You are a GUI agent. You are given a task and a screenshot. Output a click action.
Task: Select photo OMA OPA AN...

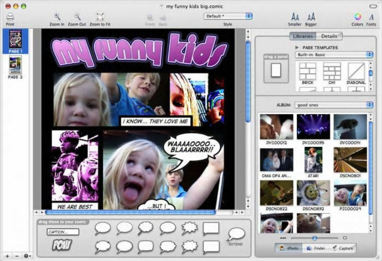(276, 160)
